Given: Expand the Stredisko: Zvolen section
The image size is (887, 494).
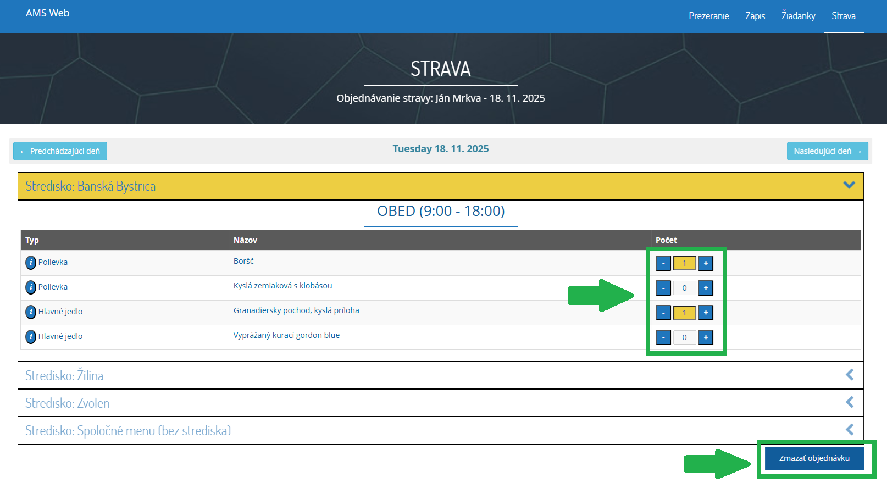Looking at the screenshot, I should pos(849,403).
